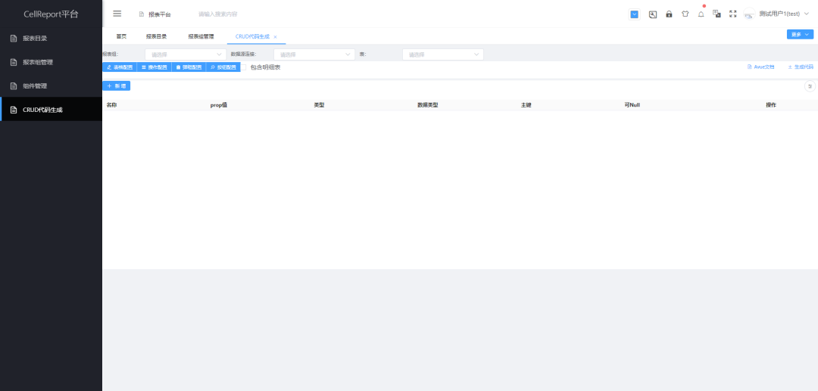Switch to the 报表目录 tab
The height and width of the screenshot is (391, 818).
point(156,36)
